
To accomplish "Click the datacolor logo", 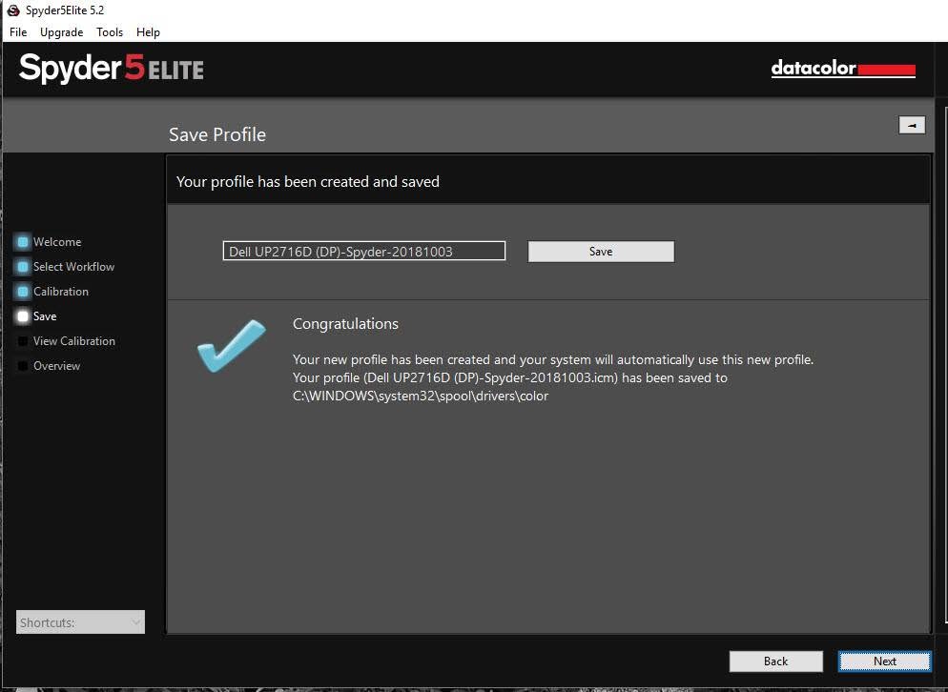I will click(843, 69).
